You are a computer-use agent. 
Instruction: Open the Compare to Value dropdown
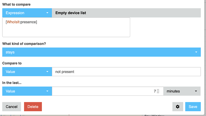[x=27, y=72]
